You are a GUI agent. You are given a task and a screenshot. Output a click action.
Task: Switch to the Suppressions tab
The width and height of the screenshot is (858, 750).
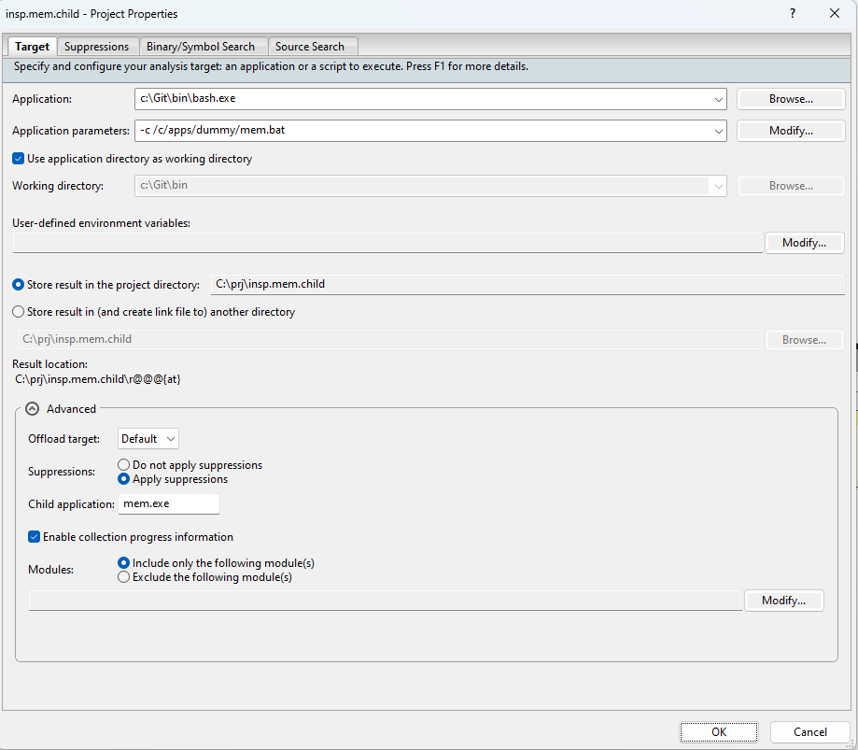pyautogui.click(x=97, y=47)
